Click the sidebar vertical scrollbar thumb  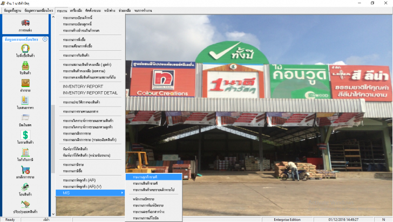tap(53, 139)
